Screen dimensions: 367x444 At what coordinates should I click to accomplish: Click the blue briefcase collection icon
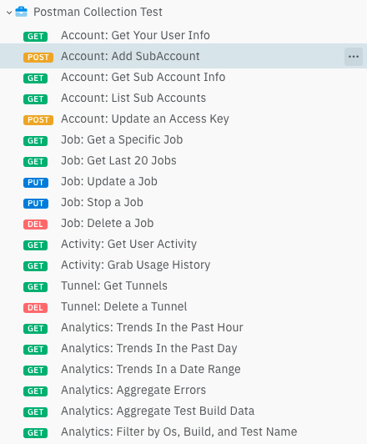tap(21, 12)
